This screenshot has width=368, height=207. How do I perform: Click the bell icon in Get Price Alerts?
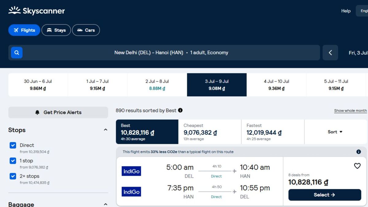(x=37, y=113)
